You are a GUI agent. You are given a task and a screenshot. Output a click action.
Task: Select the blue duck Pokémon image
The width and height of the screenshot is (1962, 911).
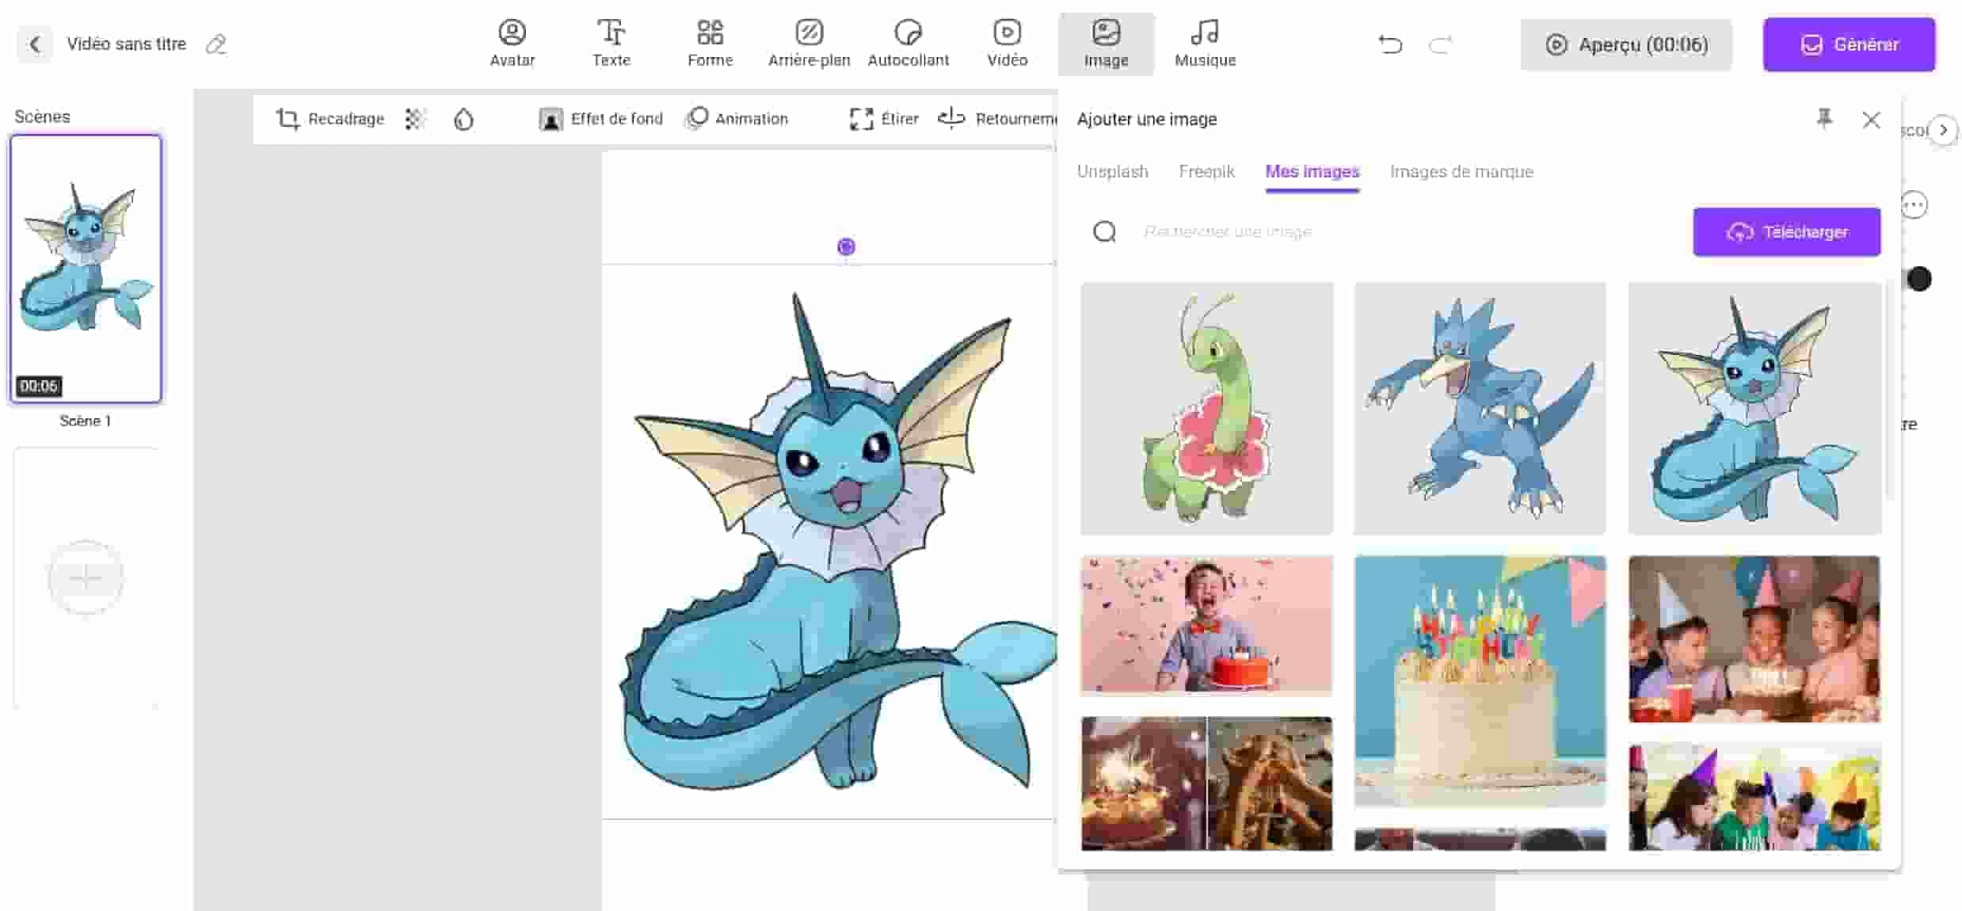coord(1480,408)
